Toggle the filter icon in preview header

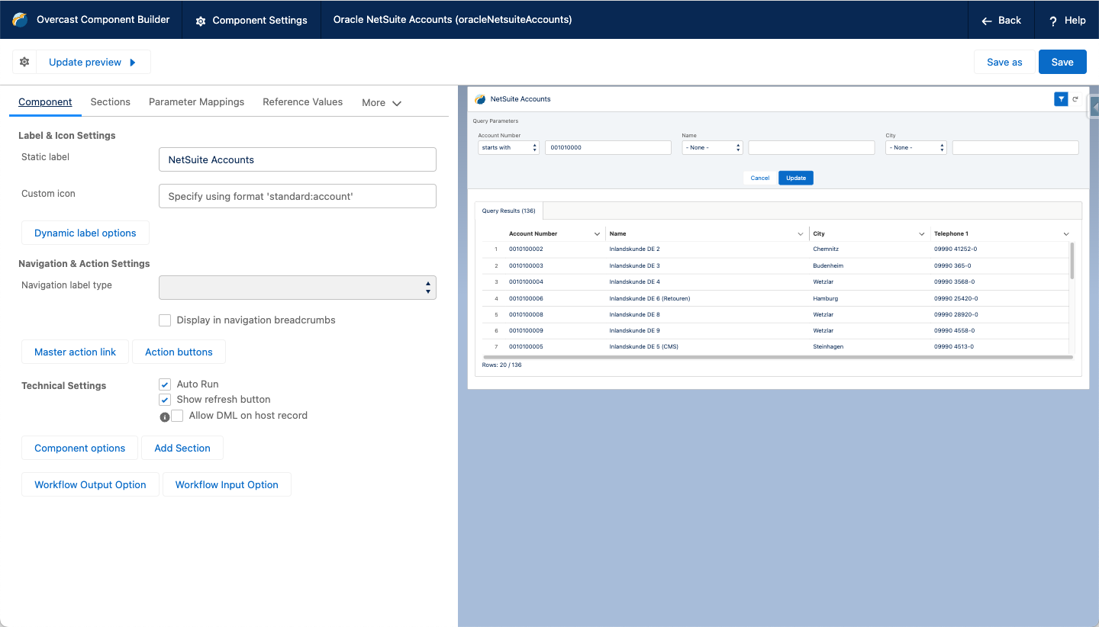coord(1061,99)
